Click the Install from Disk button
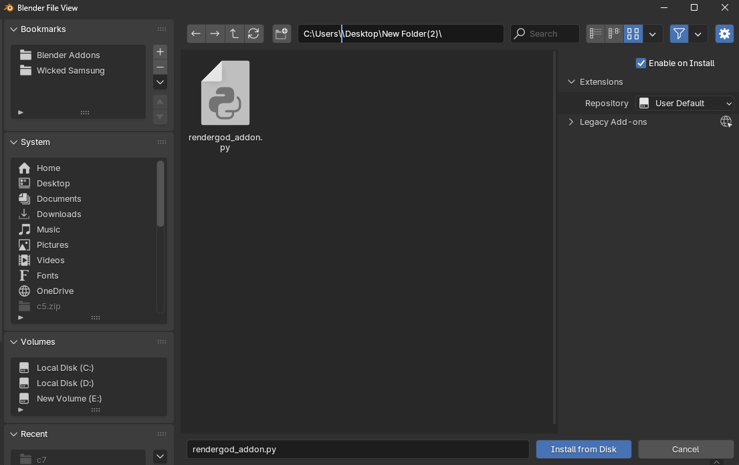 pos(583,449)
